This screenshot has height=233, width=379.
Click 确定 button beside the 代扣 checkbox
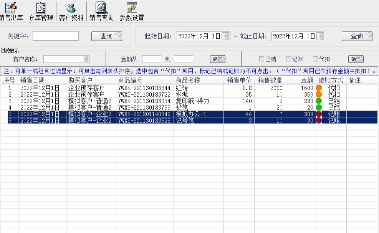click(x=356, y=59)
